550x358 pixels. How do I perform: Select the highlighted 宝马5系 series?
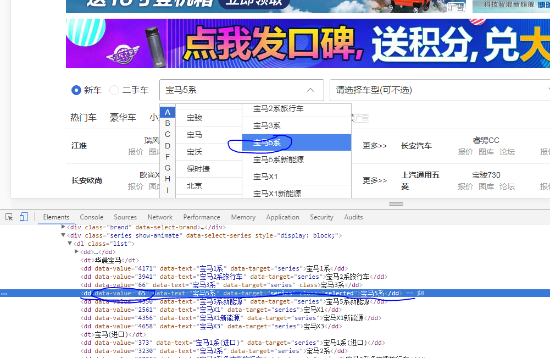point(296,142)
